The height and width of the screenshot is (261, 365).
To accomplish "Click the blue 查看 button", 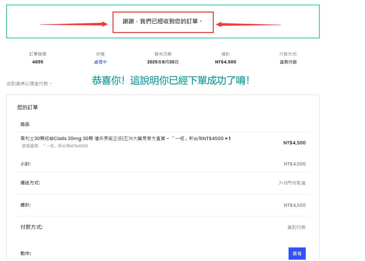I will click(297, 253).
